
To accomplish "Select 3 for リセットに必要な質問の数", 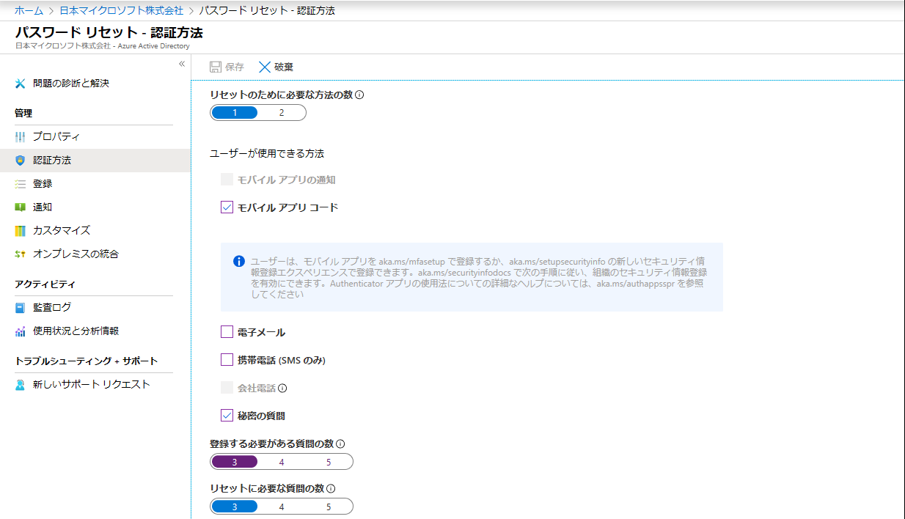I will click(x=235, y=507).
